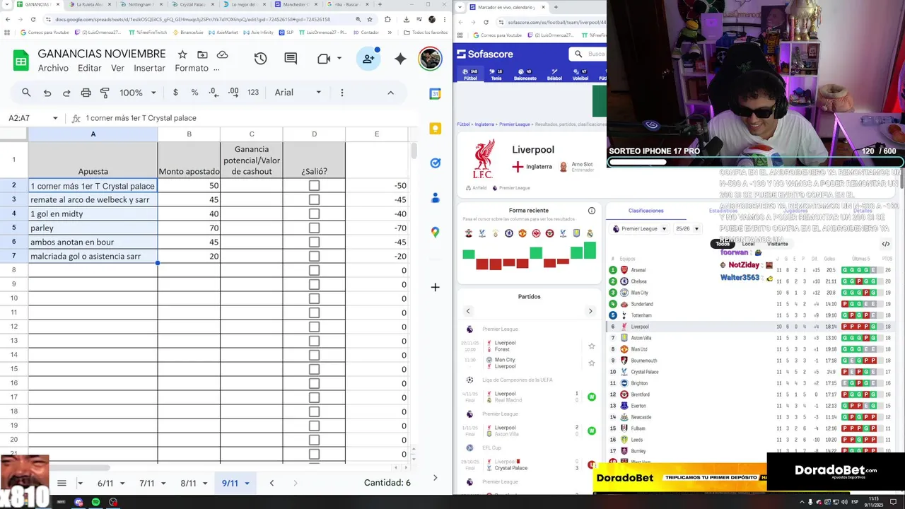905x509 pixels.
Task: Open the Insertar menu
Action: [x=150, y=69]
